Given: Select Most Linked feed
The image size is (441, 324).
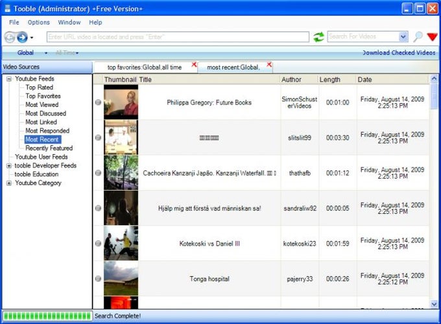Looking at the screenshot, I should 41,122.
